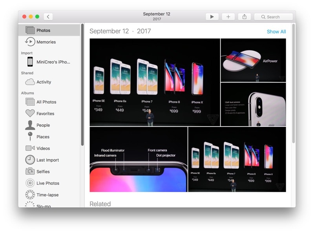Open the large iPhone lineup pricing photo
314x233 pixels.
(155, 82)
